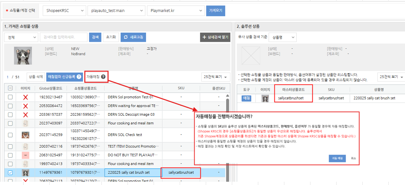Click the 마스터상품코드 column header
This screenshot has width=405, height=185.
[293, 89]
